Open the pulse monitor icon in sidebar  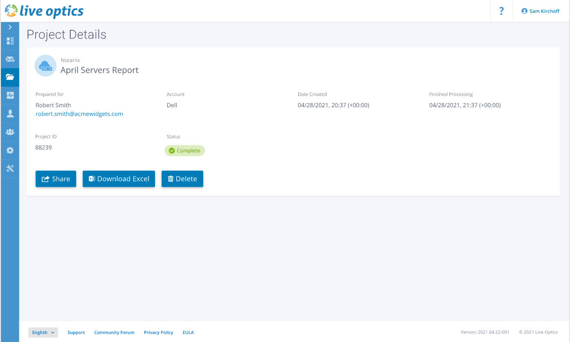pyautogui.click(x=10, y=95)
